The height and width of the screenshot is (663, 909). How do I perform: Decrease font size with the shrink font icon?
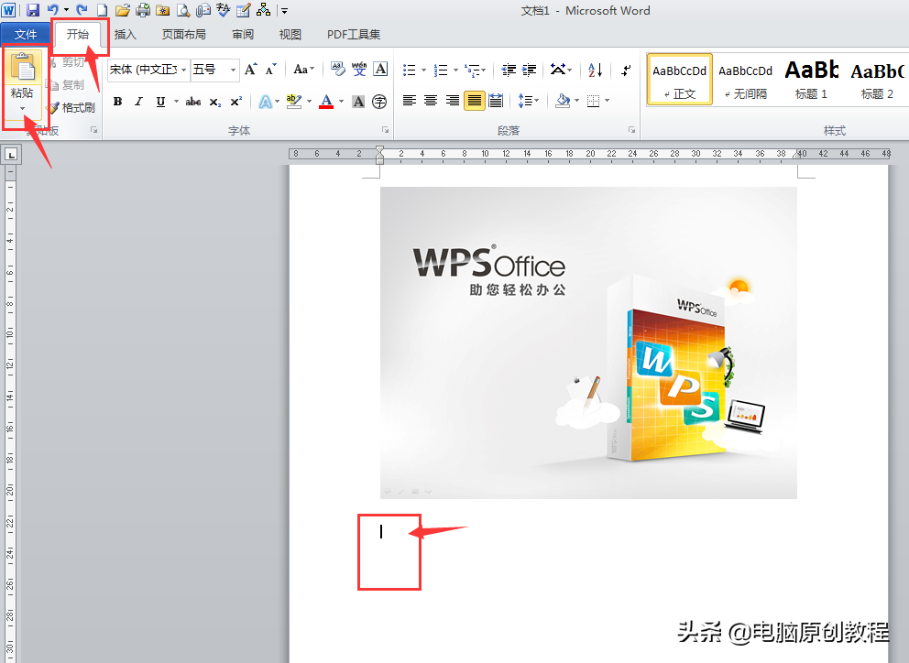(270, 70)
